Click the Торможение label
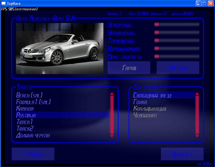This screenshot has height=167, width=215. [x=122, y=41]
